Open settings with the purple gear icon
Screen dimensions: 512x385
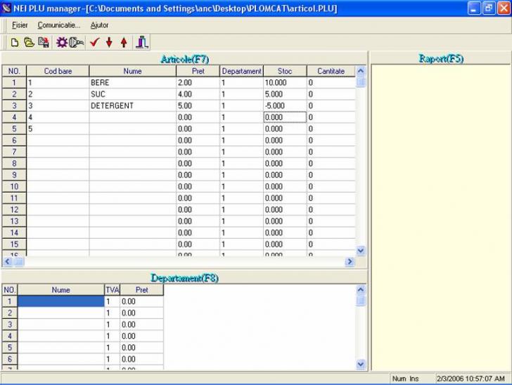[62, 42]
